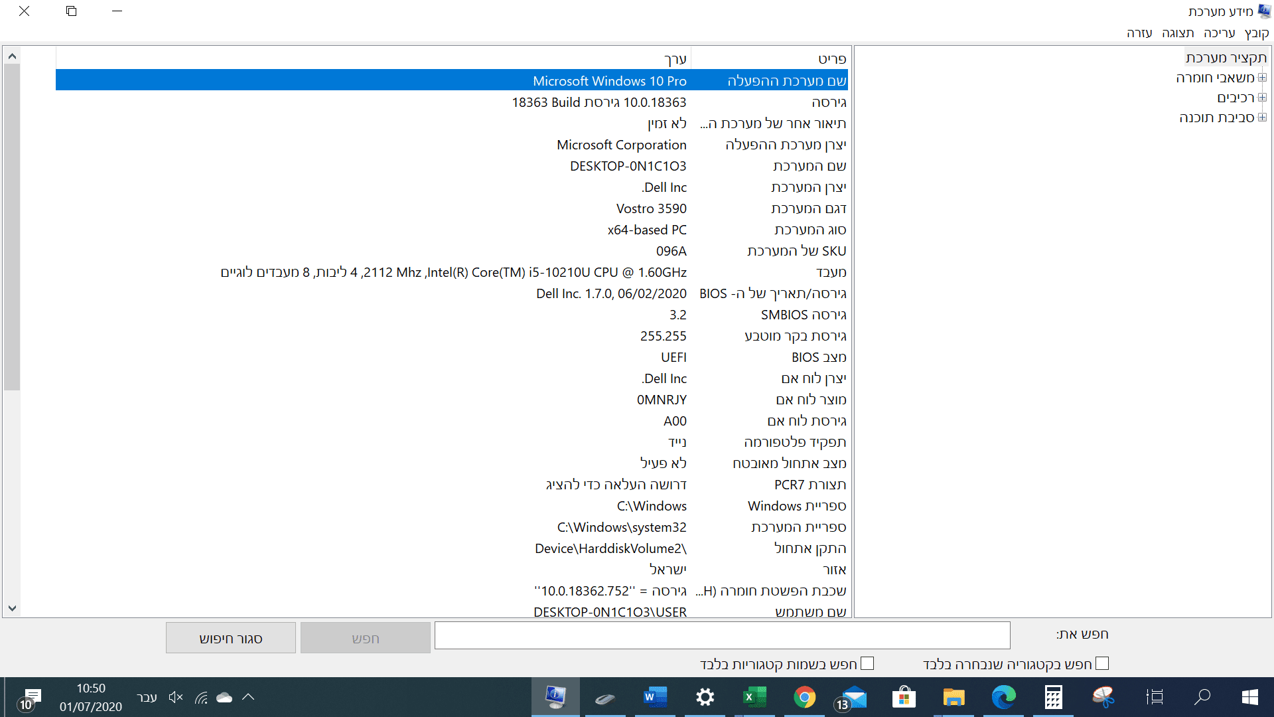Open the Settings gear icon

coord(705,697)
